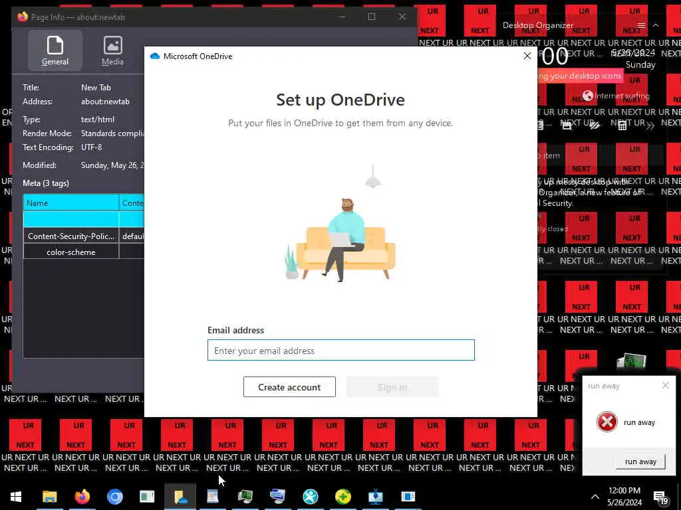Click the greyed-out Sign in button
681x510 pixels.
point(392,387)
